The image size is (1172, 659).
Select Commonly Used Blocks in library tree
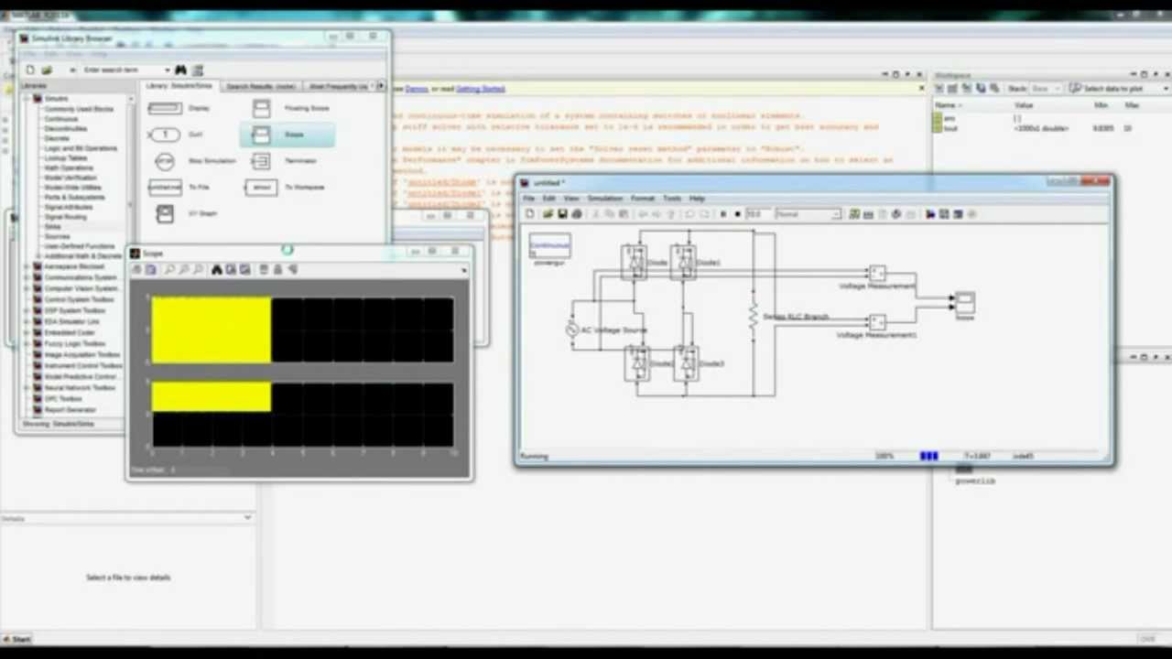coord(79,109)
